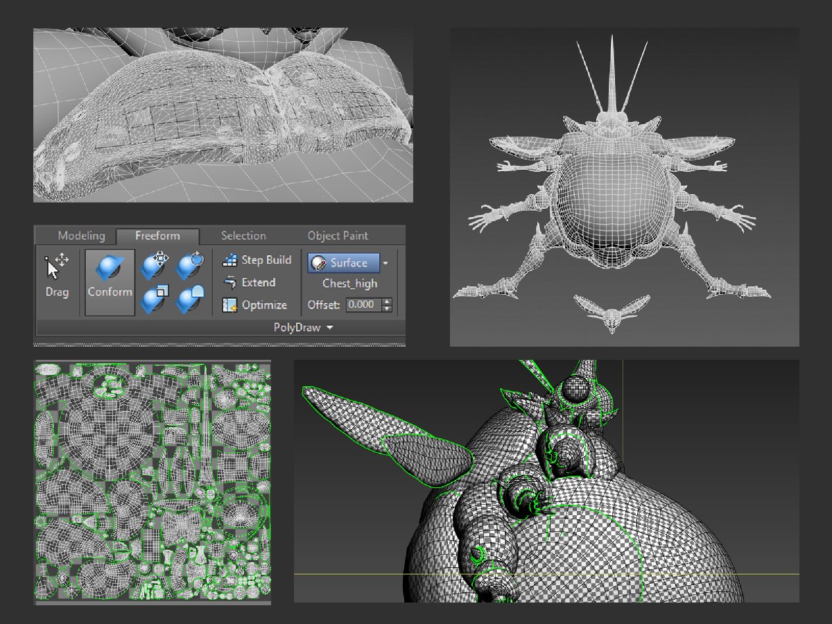Select the Relax Conform brush icon
This screenshot has height=624, width=832.
189,300
